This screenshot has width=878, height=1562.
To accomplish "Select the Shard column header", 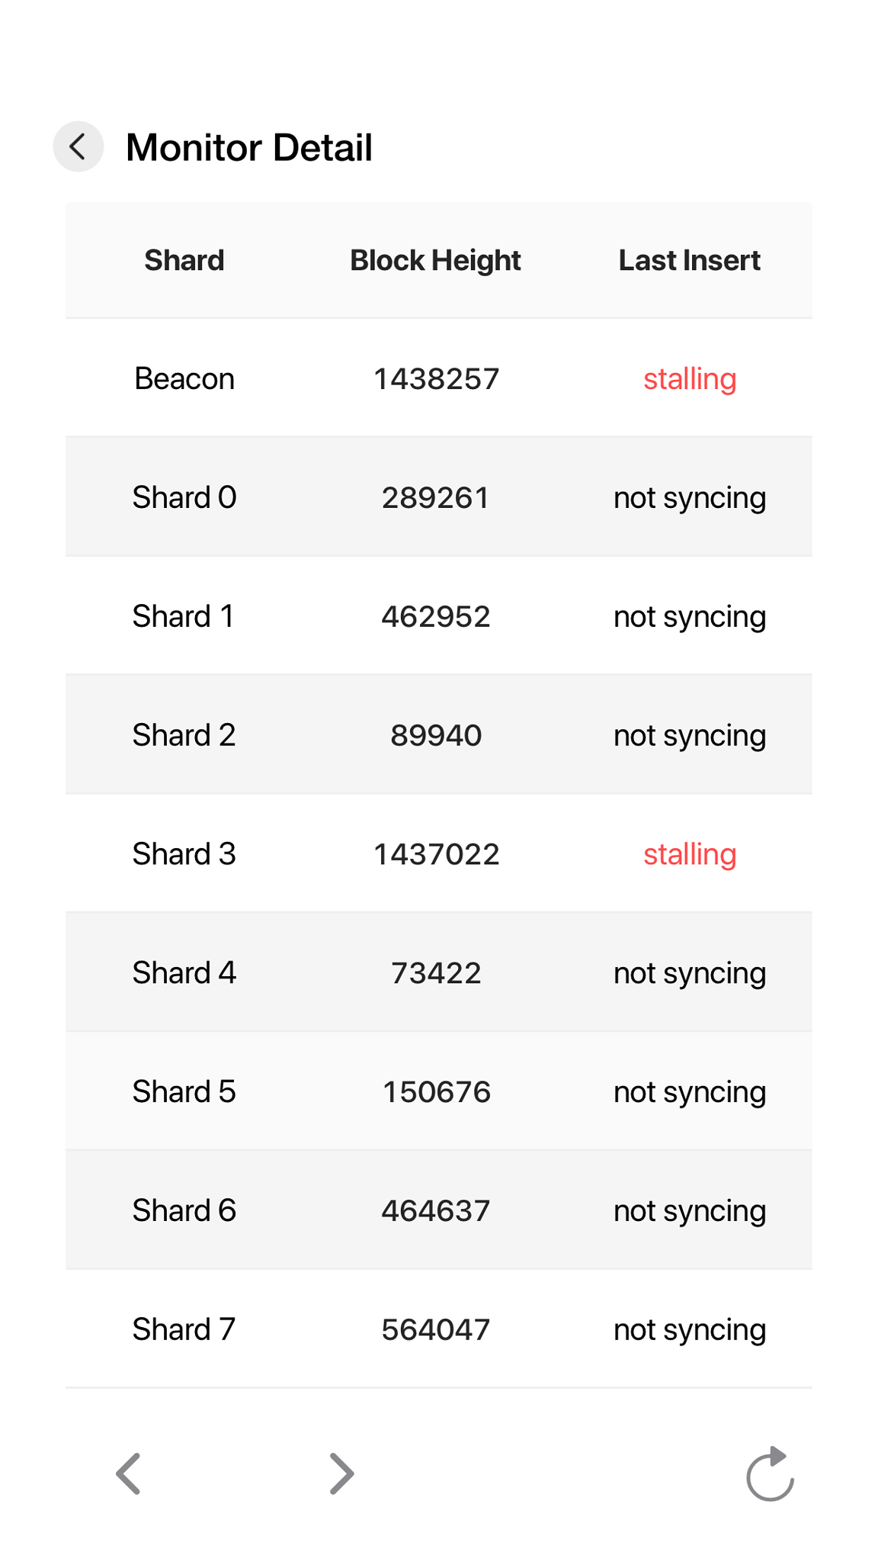I will pyautogui.click(x=184, y=261).
